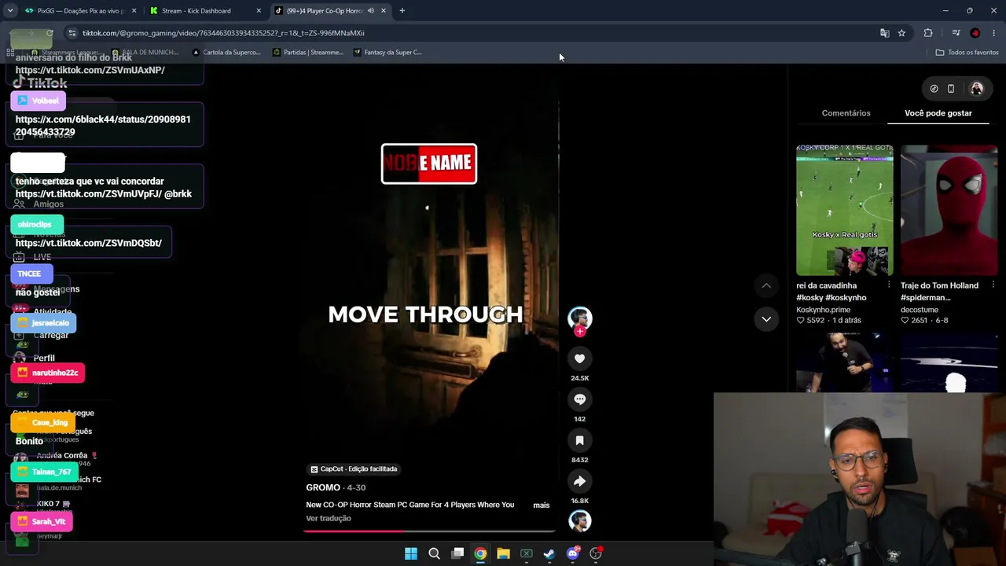This screenshot has width=1006, height=566.
Task: Open Partidas | Streamme... bookmark
Action: pyautogui.click(x=308, y=53)
